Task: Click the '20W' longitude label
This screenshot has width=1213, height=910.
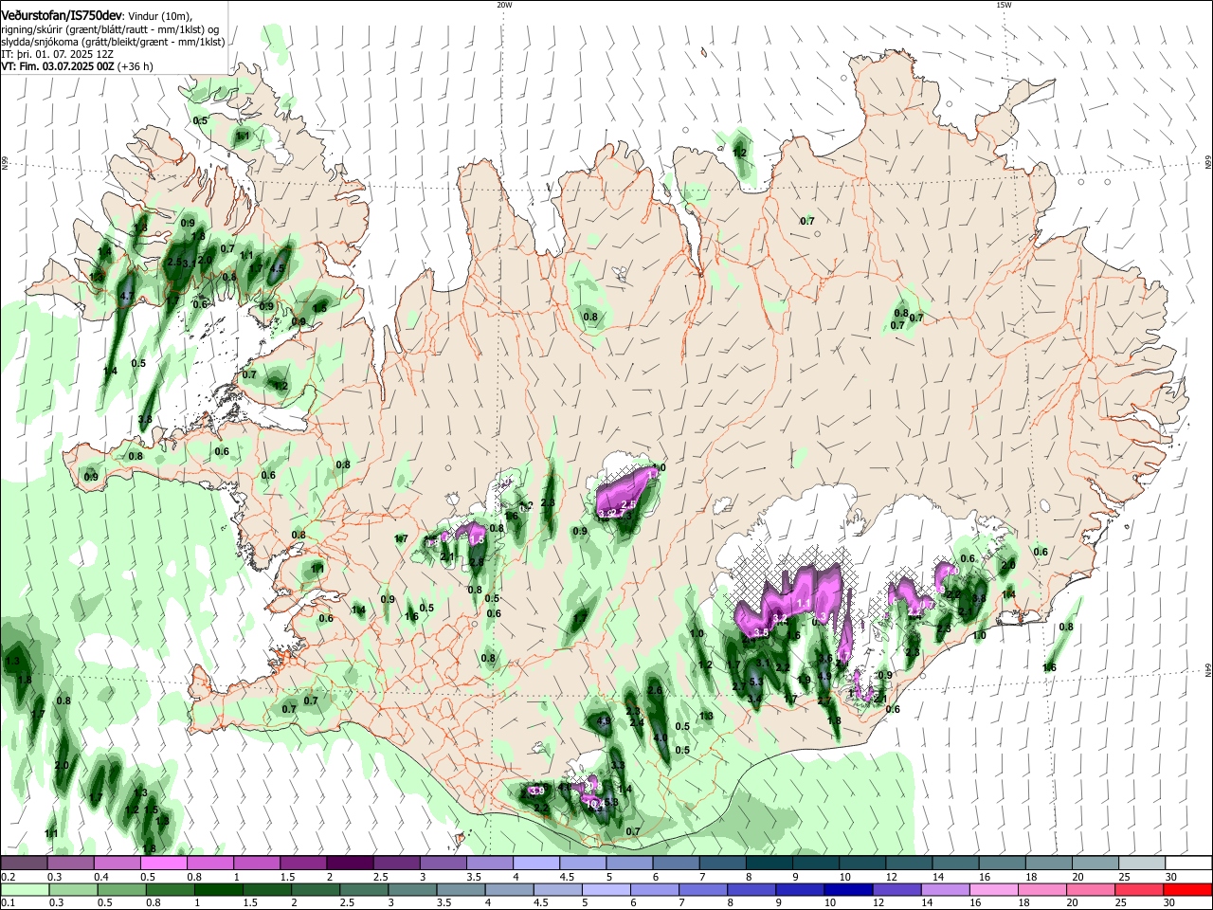Action: click(x=504, y=5)
